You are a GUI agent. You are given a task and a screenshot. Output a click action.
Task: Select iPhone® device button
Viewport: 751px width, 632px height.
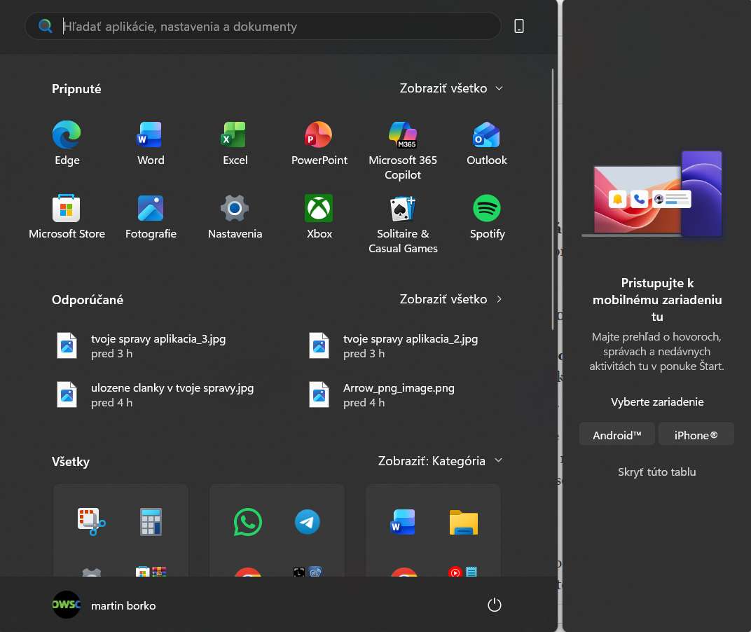click(x=696, y=435)
